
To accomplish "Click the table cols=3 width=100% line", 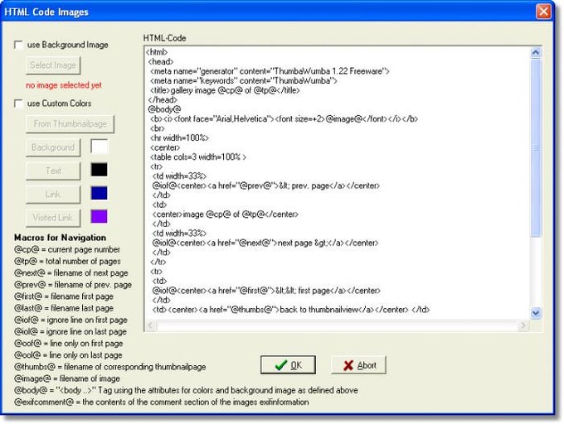I will coord(198,157).
